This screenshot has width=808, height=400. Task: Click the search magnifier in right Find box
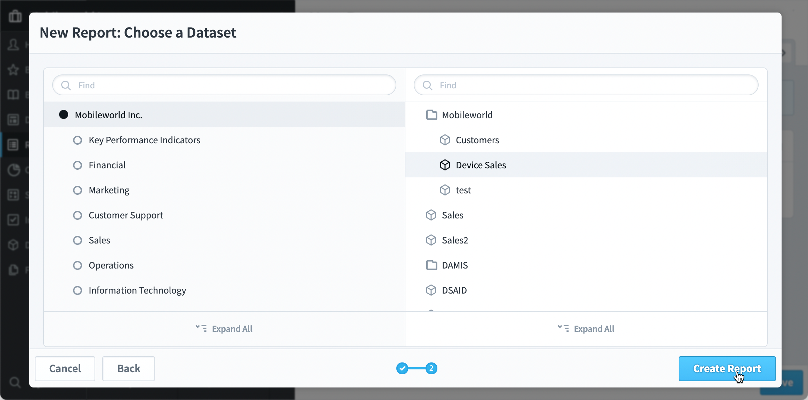427,85
